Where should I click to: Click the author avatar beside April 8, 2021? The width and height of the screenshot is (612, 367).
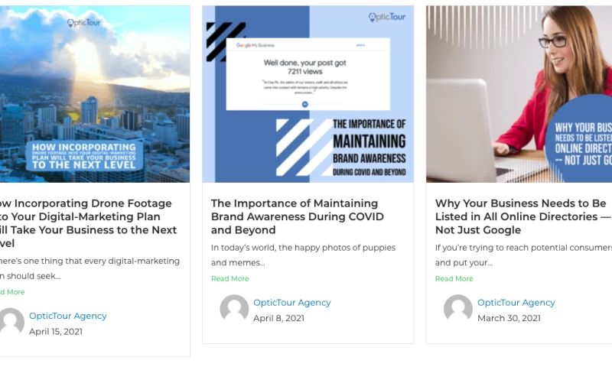click(234, 310)
